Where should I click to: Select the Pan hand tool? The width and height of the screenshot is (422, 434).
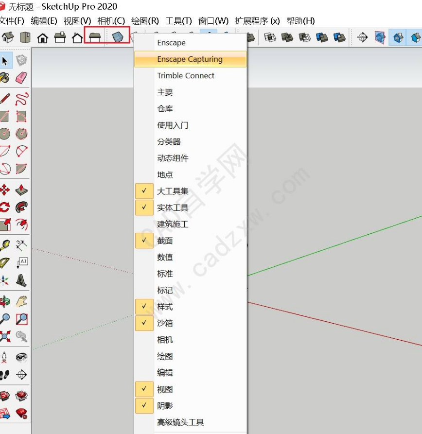coord(21,301)
